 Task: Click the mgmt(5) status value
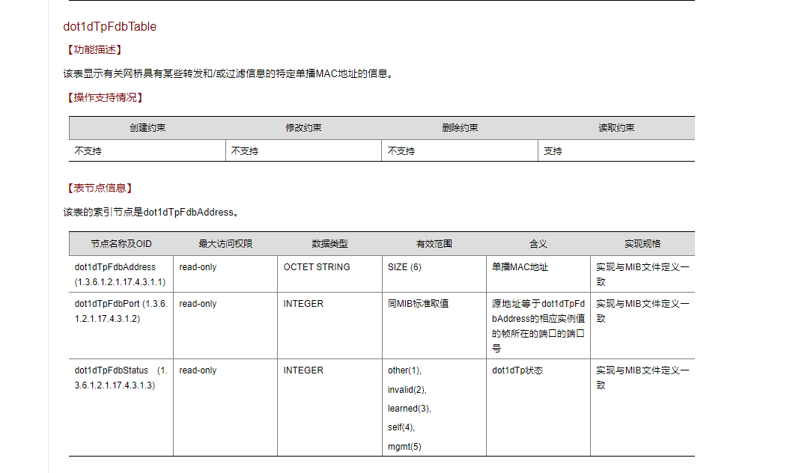pyautogui.click(x=404, y=447)
